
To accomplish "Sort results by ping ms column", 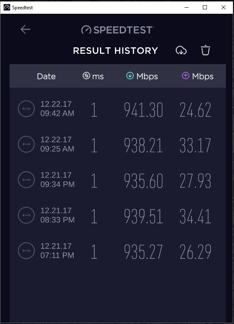I will coord(93,76).
